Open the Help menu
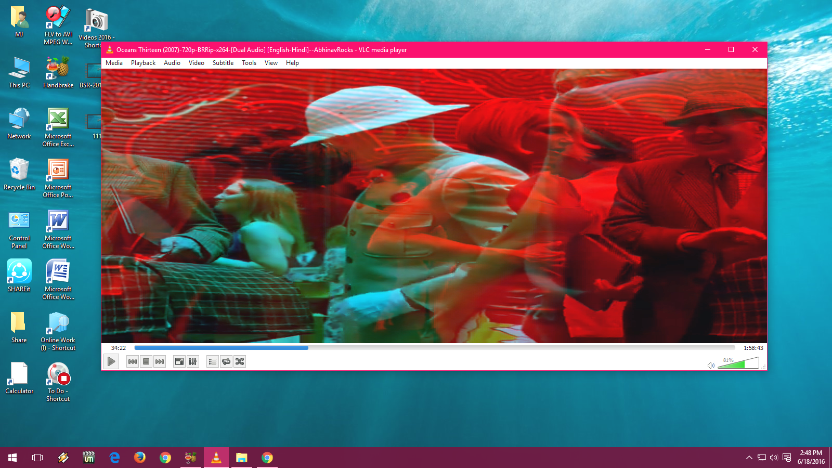This screenshot has height=468, width=832. pyautogui.click(x=292, y=63)
